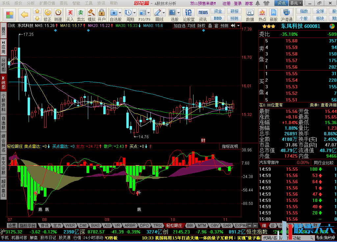The width and height of the screenshot is (337, 242).
Task: Open the 扩展行情 menu
Action: click(x=47, y=3)
